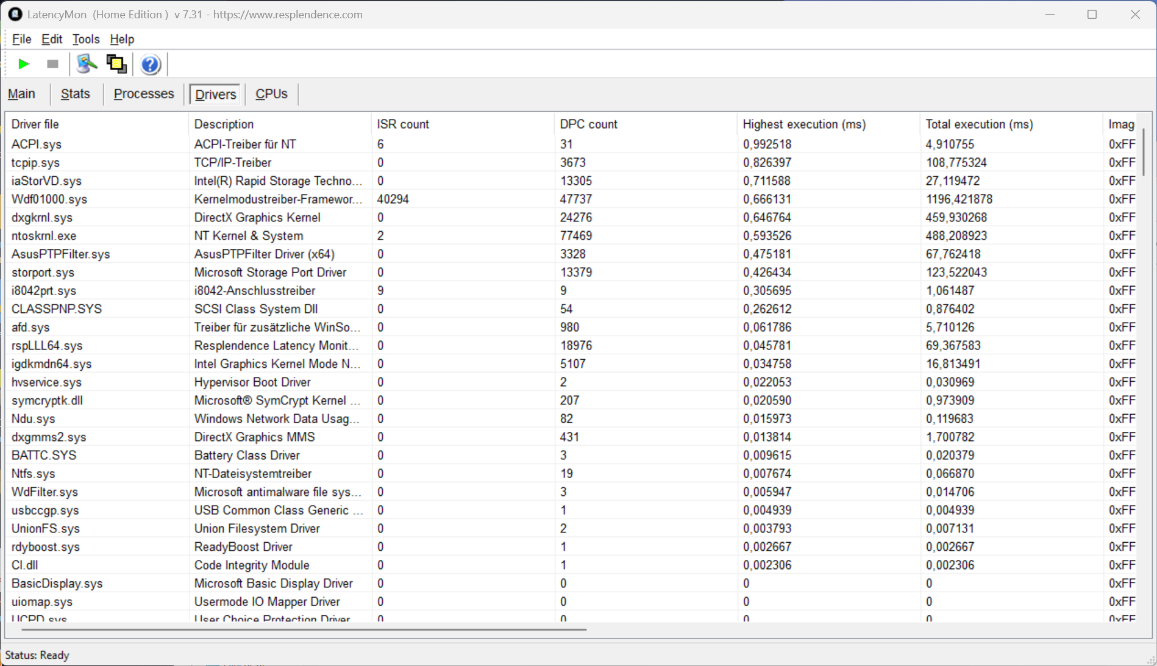
Task: Click the LatencyMon app icon in the title bar
Action: tap(15, 14)
